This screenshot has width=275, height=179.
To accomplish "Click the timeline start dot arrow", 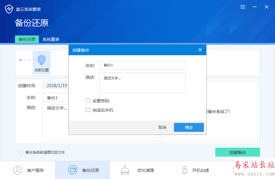I will [x=25, y=60].
